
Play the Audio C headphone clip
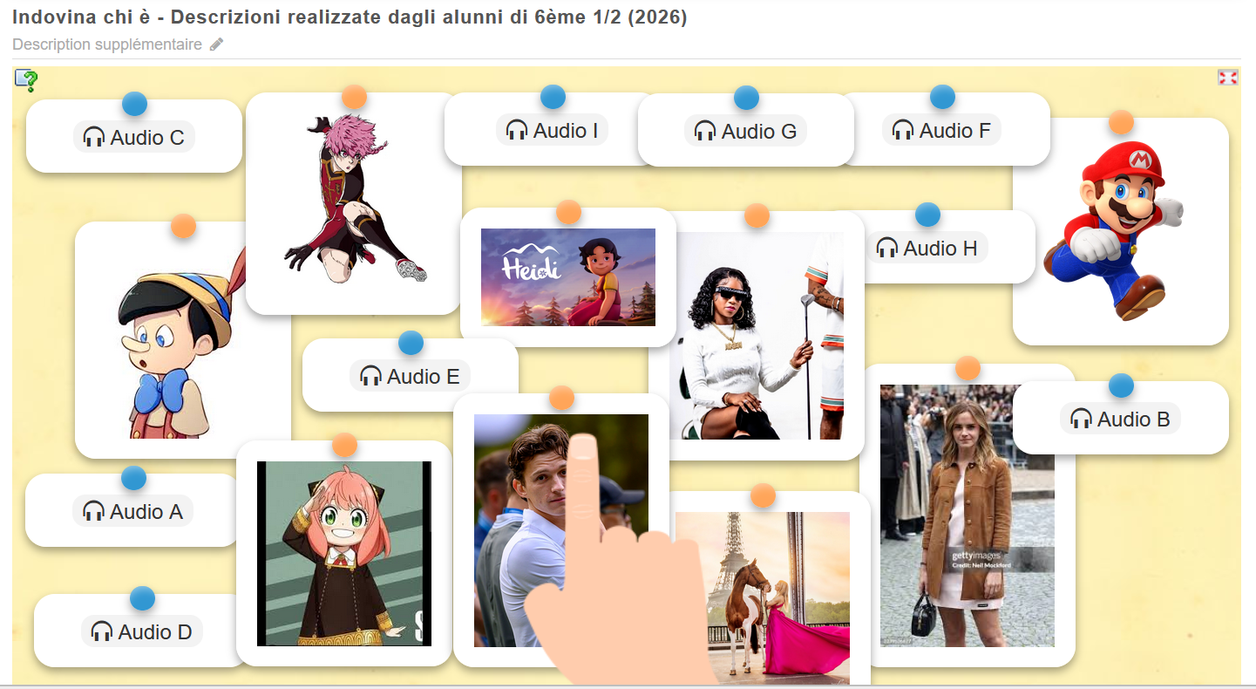(134, 137)
